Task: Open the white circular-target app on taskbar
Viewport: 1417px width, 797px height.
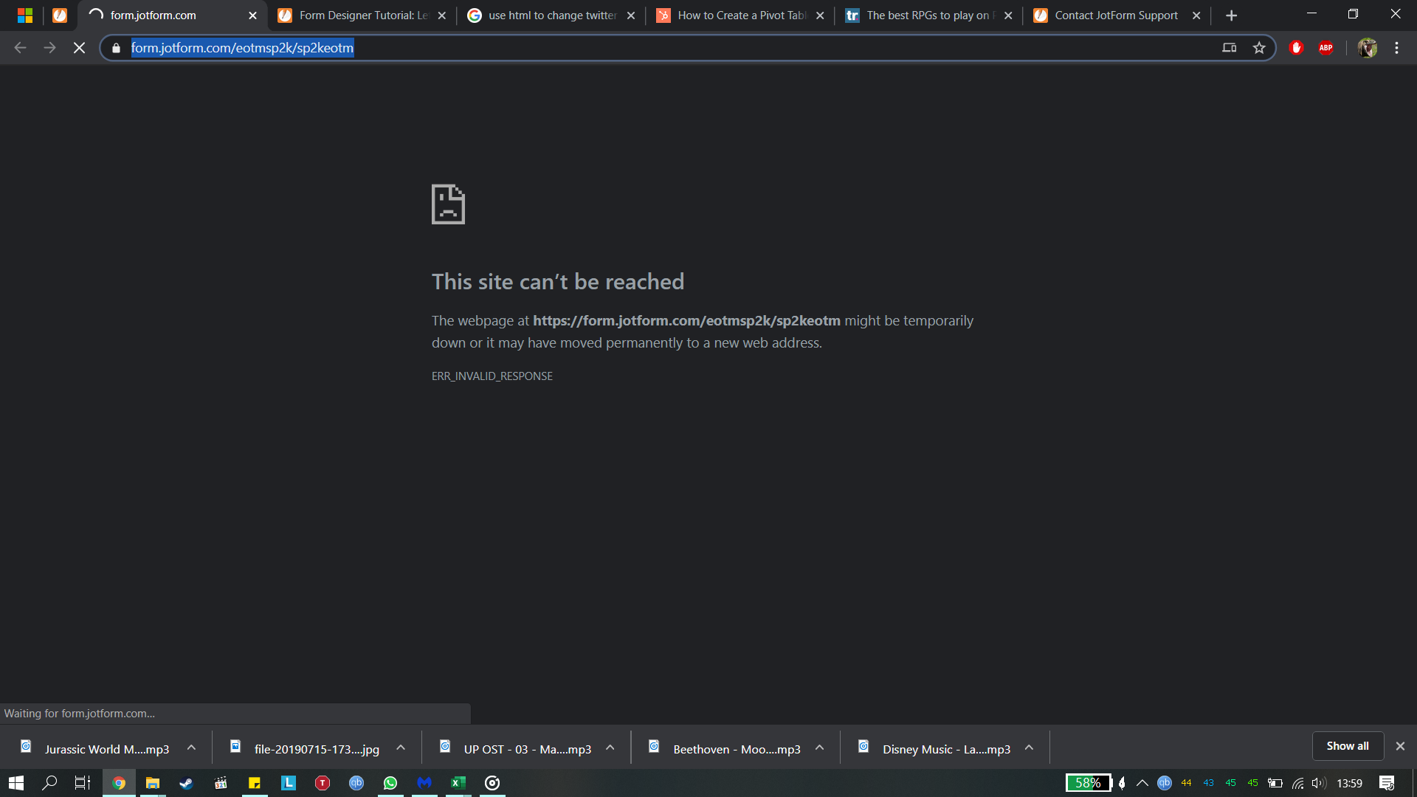Action: click(492, 783)
